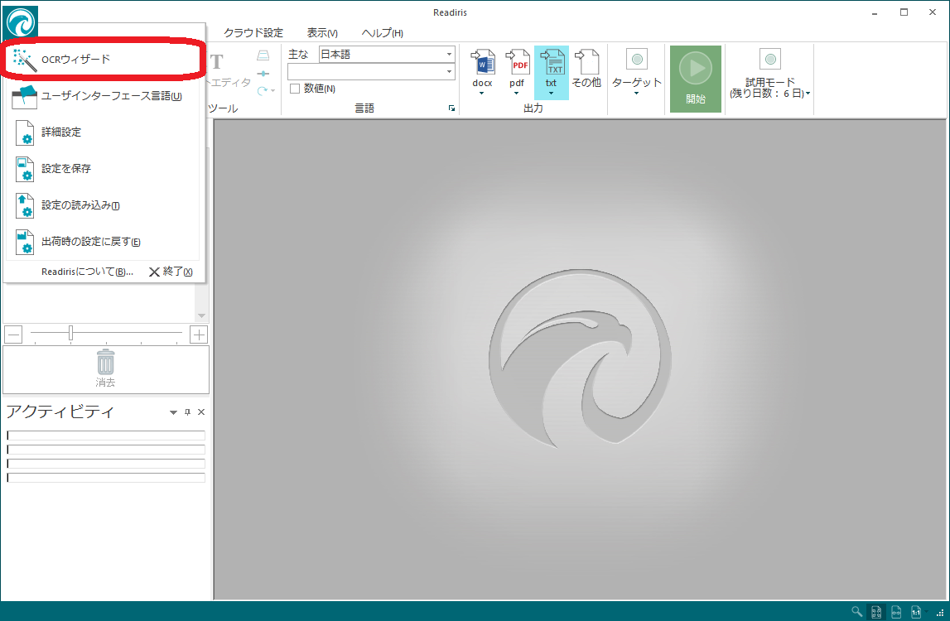Open the Readiris application menu logo

21,23
